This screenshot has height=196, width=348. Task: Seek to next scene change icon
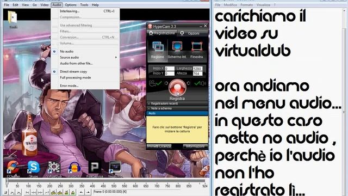72,192
